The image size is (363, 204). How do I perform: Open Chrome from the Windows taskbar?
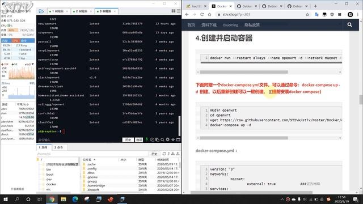(x=52, y=199)
